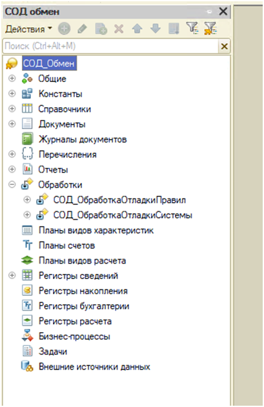Click the copy-object icon with green plus
Viewport: 264px width, 407px height.
coord(101,28)
